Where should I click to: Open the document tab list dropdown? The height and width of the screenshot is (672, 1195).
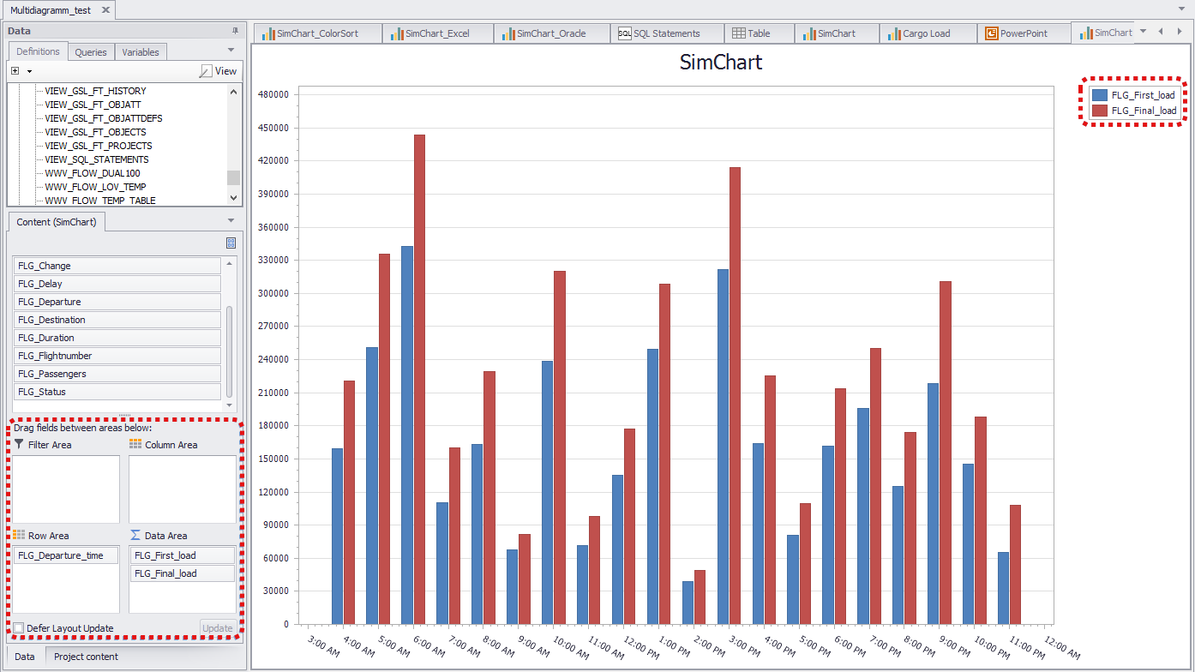click(1143, 31)
